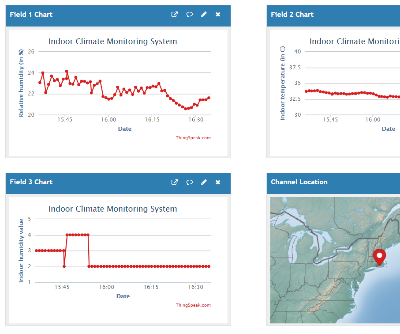Click the ThingSpeak.com link under Field 3 chart

click(193, 305)
